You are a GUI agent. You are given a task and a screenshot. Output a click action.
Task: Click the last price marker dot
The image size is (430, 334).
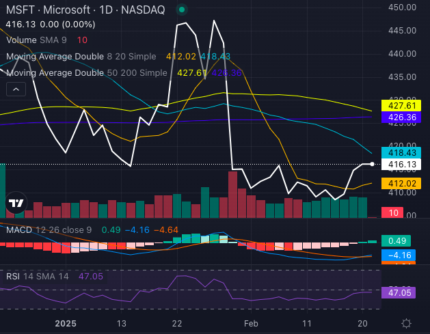(372, 164)
